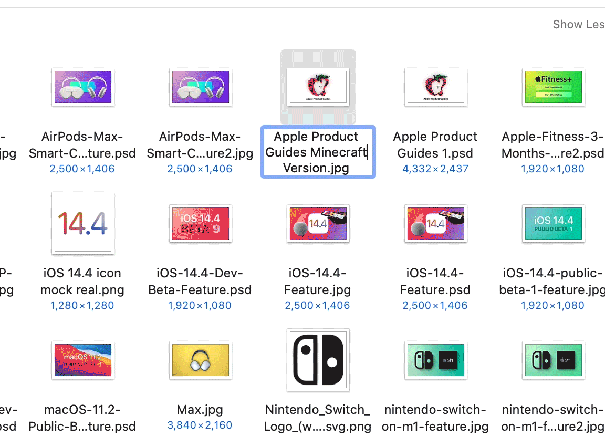This screenshot has height=436, width=605.
Task: Click the 2,500×1,406 dimensions under iOS-14.4-Feature.psd
Action: pos(435,305)
